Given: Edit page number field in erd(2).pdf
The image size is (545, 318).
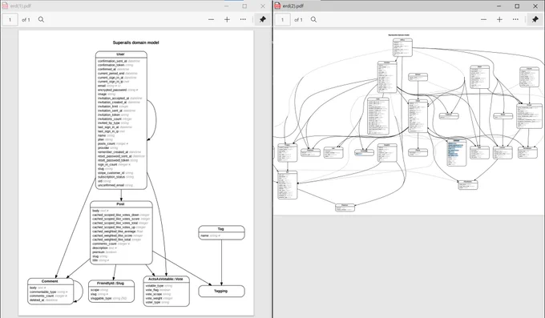Looking at the screenshot, I should (x=283, y=20).
